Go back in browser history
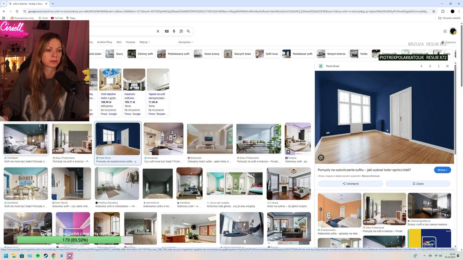This screenshot has width=463, height=260. tap(4, 11)
